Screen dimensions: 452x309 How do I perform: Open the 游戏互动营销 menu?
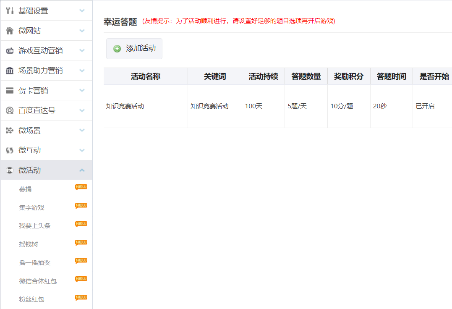(x=46, y=50)
